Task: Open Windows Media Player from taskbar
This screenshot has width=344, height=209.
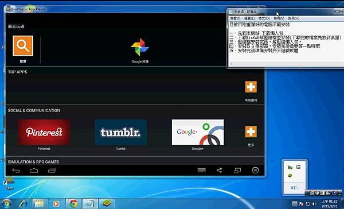Action: (x=56, y=204)
